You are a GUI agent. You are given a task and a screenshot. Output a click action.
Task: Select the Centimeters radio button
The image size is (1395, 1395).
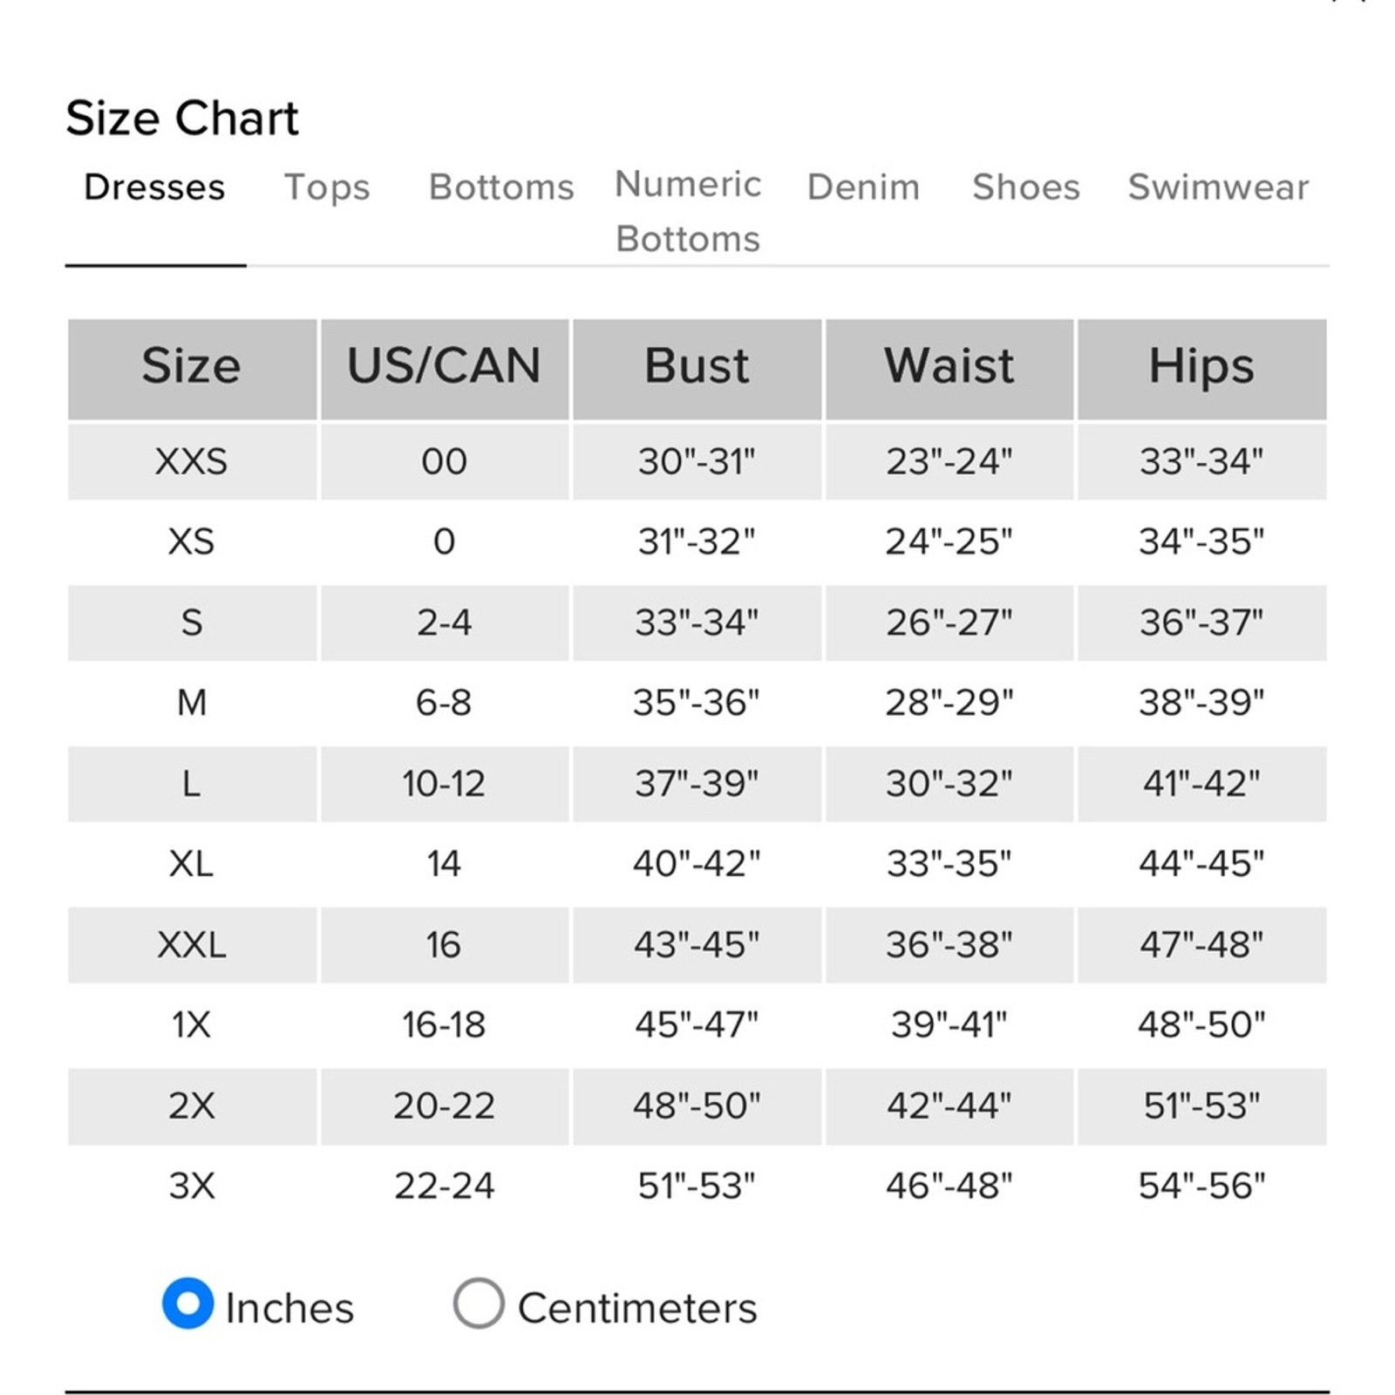pyautogui.click(x=479, y=1303)
